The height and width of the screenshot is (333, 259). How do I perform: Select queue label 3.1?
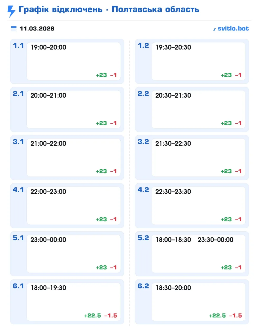18,142
